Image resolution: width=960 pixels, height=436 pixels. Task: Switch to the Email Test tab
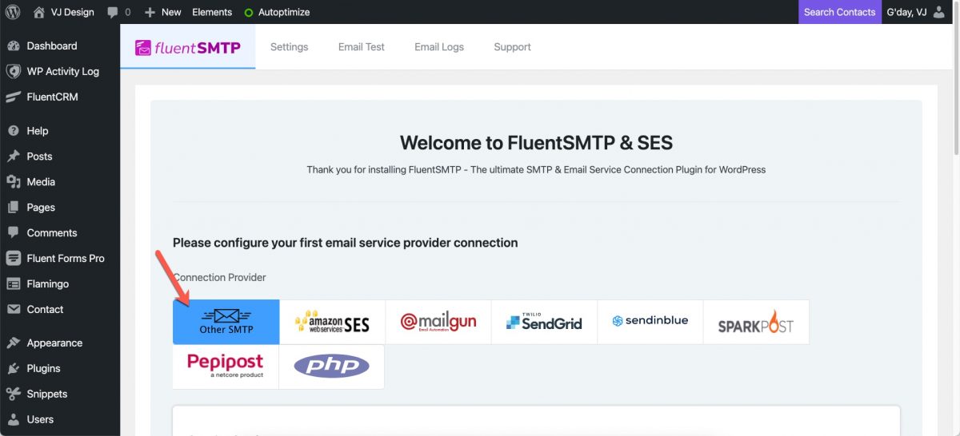361,47
